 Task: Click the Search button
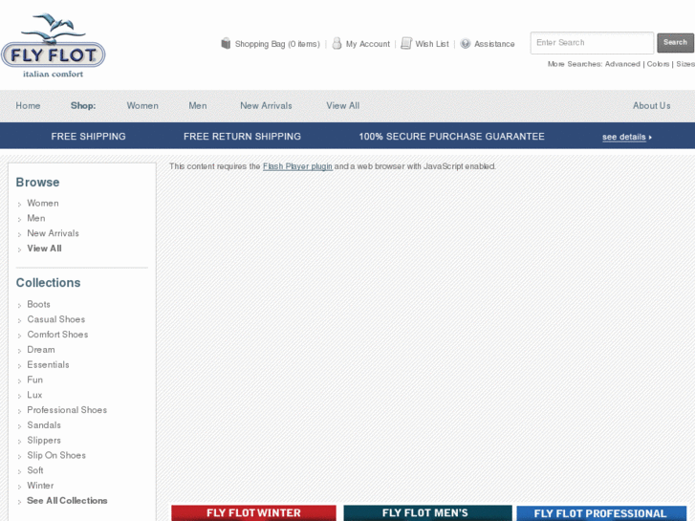675,43
